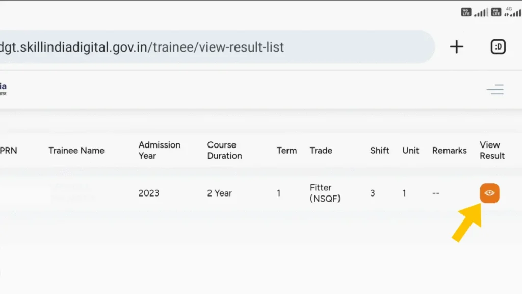The width and height of the screenshot is (522, 294).
Task: Open a new tab with plus icon
Action: coord(457,47)
